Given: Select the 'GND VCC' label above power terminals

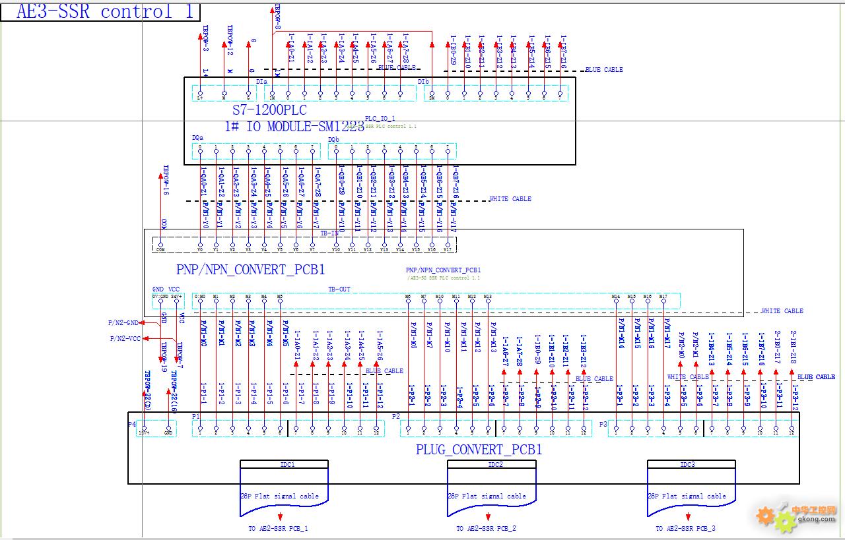Looking at the screenshot, I should [x=166, y=289].
